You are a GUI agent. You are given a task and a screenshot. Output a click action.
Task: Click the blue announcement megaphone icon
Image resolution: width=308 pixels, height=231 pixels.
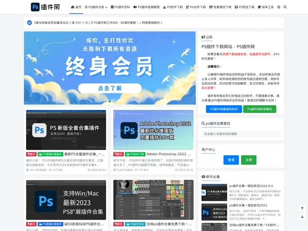tap(30, 23)
